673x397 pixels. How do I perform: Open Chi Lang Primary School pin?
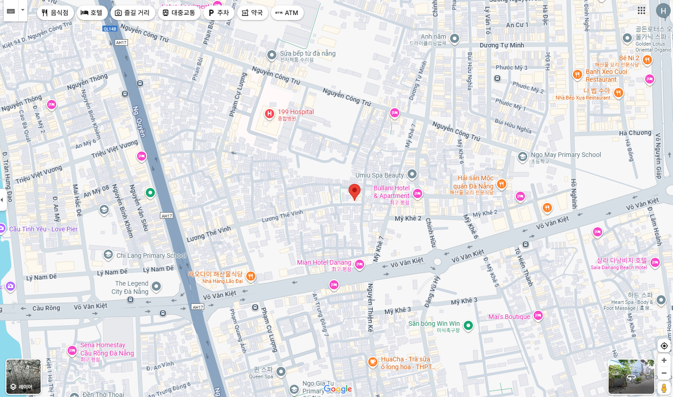[x=108, y=254]
